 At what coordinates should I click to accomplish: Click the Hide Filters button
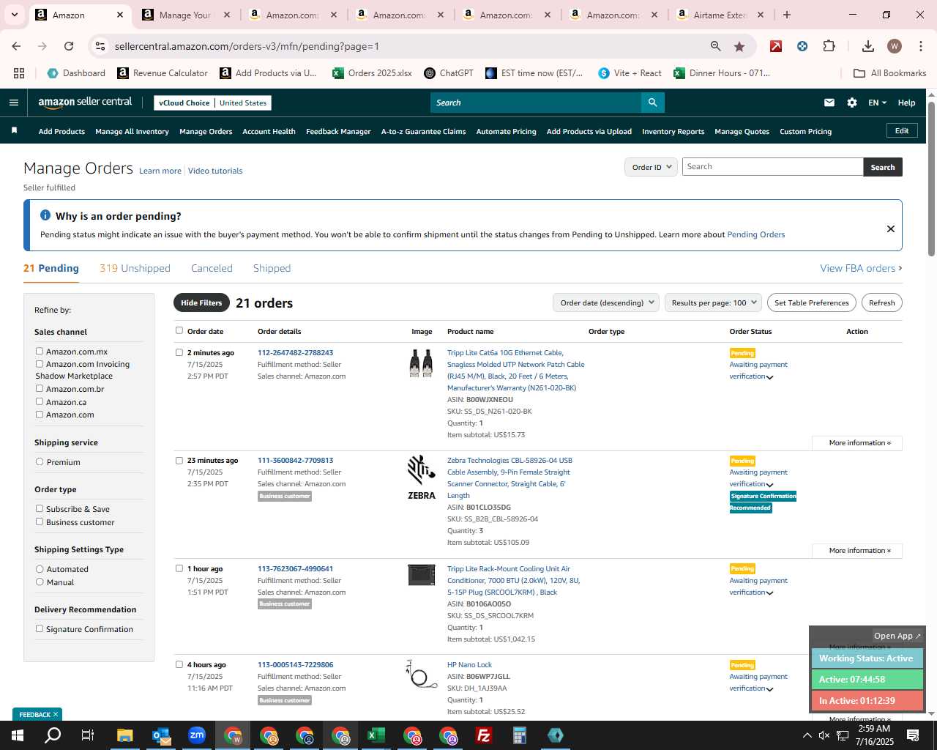(201, 302)
